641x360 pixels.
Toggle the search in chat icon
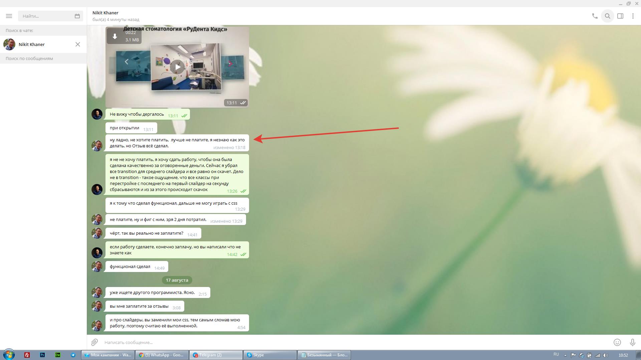608,16
